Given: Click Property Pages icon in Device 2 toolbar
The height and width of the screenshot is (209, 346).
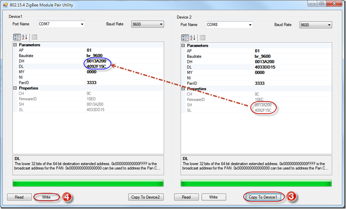Looking at the screenshot, I should (x=203, y=38).
